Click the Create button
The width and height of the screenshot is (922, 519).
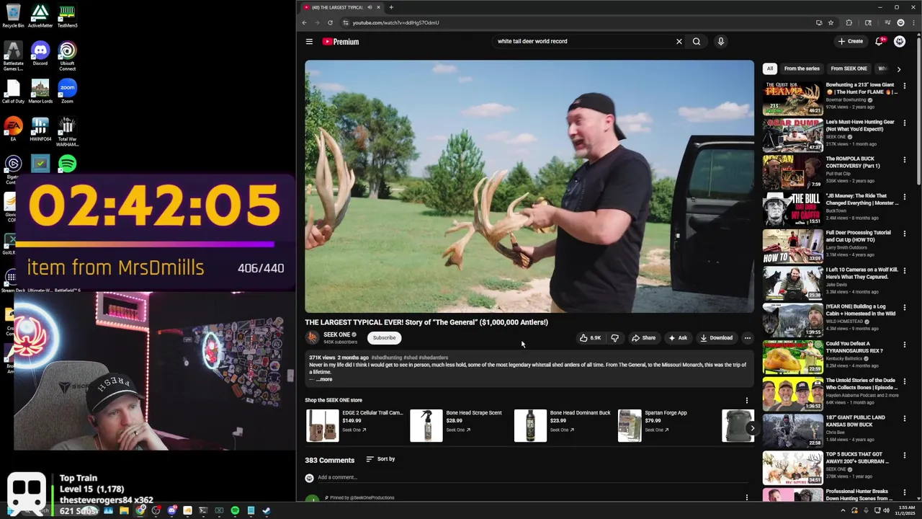click(851, 41)
